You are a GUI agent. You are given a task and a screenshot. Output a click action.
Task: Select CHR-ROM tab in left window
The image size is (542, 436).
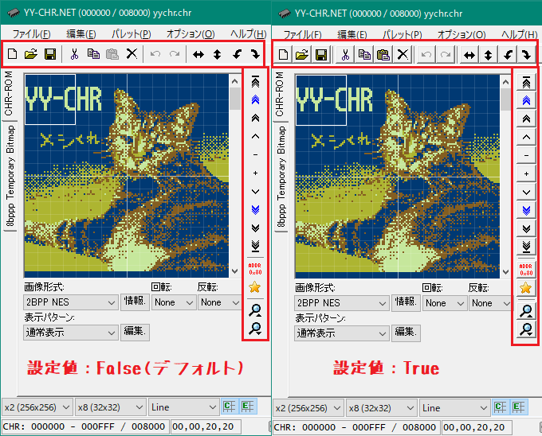tap(9, 93)
